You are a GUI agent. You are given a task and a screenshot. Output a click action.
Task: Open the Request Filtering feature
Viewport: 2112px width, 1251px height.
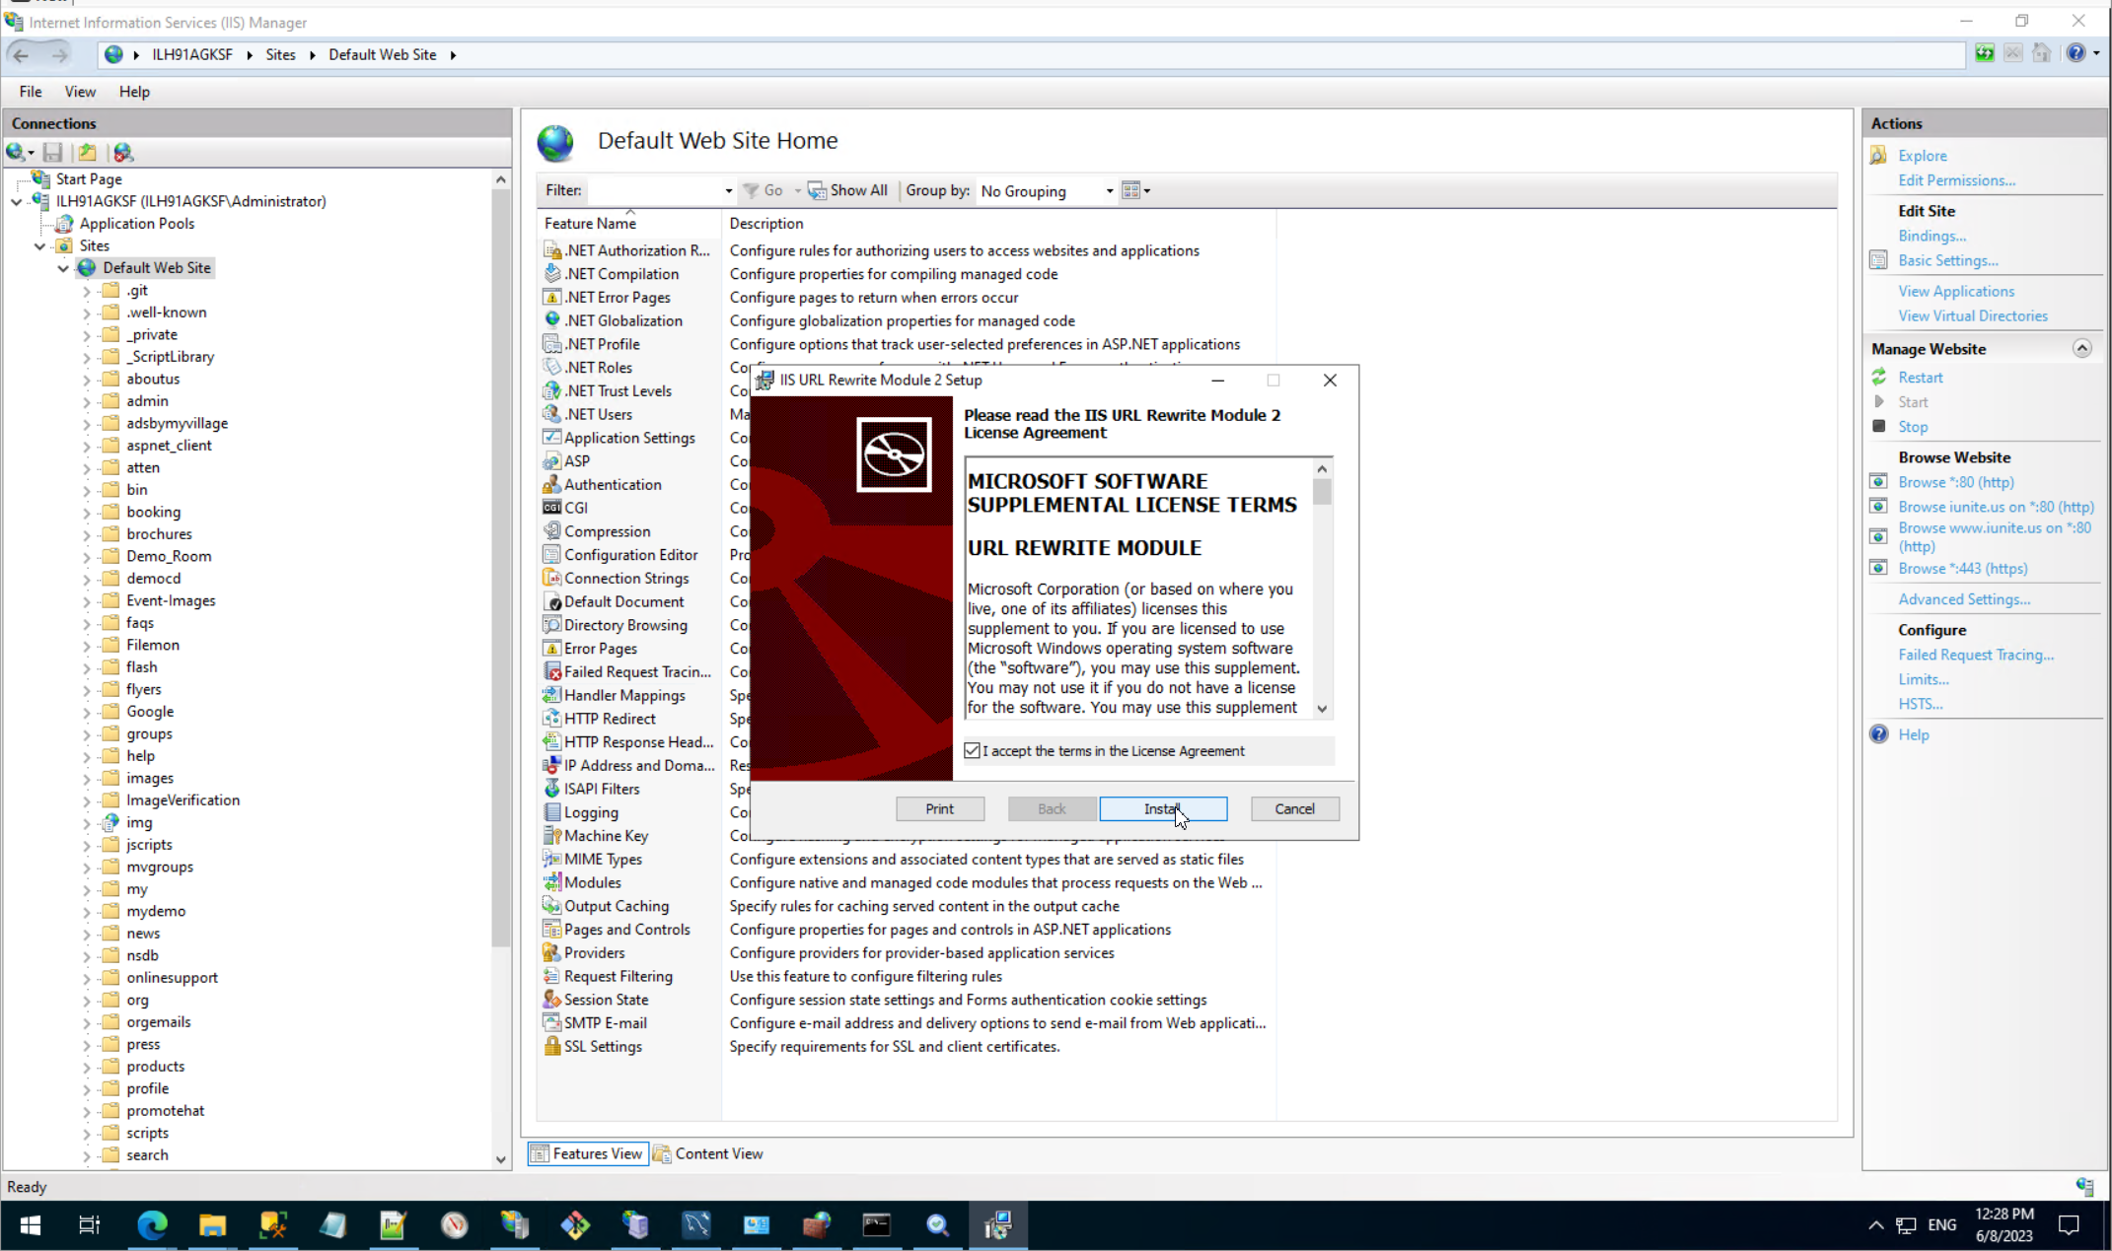[x=618, y=976]
